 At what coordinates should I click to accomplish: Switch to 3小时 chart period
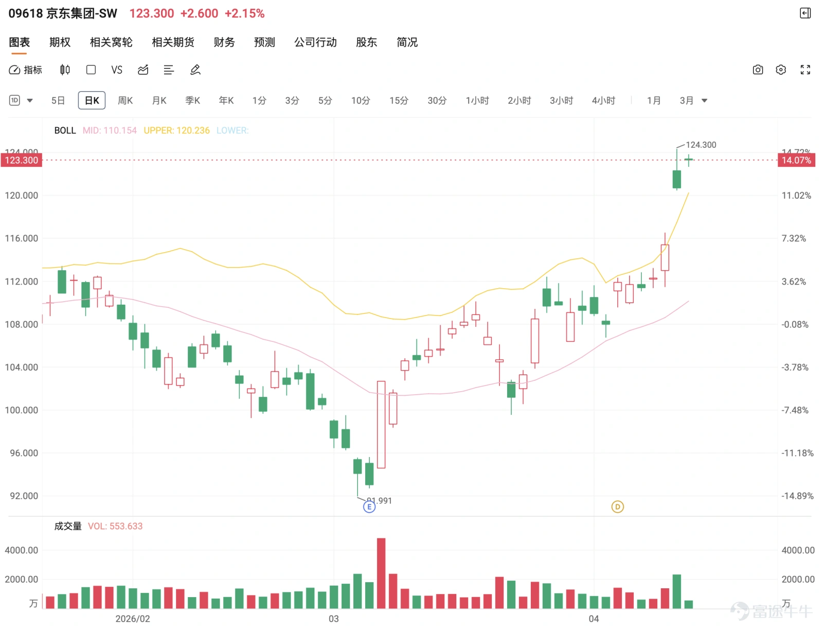tap(561, 100)
